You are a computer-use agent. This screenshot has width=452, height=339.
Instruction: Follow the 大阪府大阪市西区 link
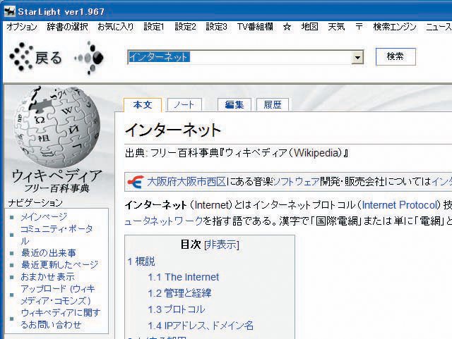[x=186, y=182]
